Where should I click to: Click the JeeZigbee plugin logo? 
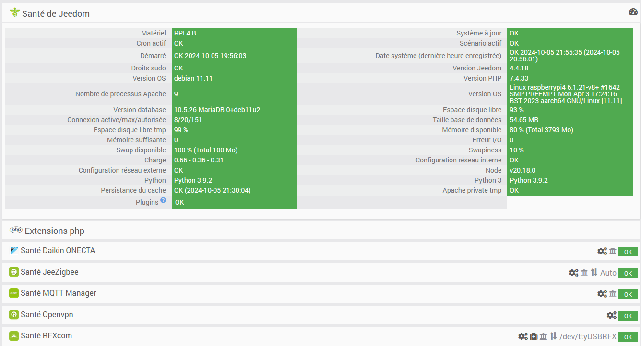coord(14,272)
